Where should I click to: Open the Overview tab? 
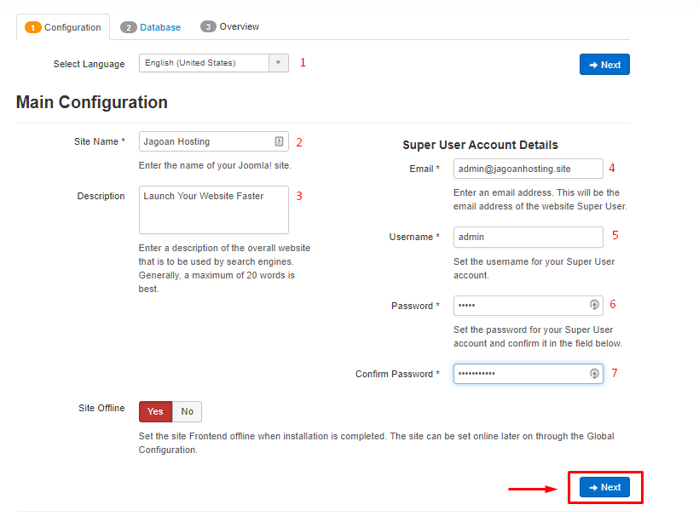[239, 27]
